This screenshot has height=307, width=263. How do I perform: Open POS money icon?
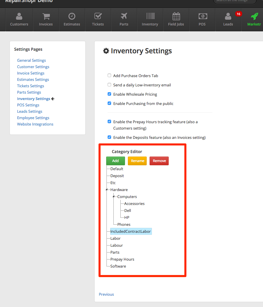pyautogui.click(x=202, y=16)
